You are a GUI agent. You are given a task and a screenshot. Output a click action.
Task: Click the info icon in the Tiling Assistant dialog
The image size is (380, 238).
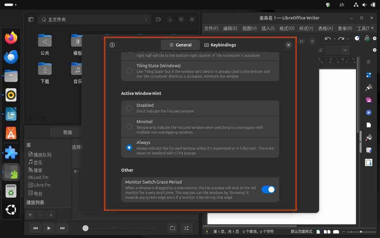112,45
